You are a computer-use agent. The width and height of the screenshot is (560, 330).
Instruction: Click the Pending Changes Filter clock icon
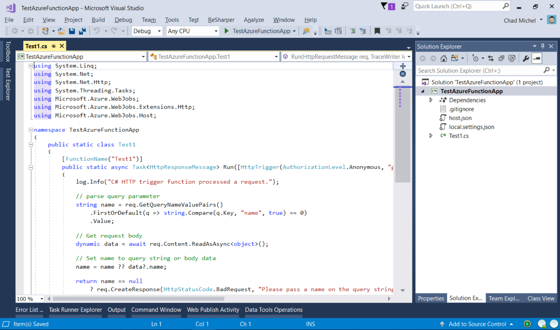click(475, 58)
